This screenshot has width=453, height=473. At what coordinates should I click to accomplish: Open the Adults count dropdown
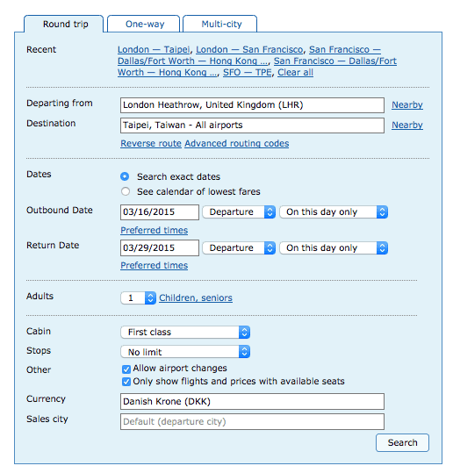138,298
